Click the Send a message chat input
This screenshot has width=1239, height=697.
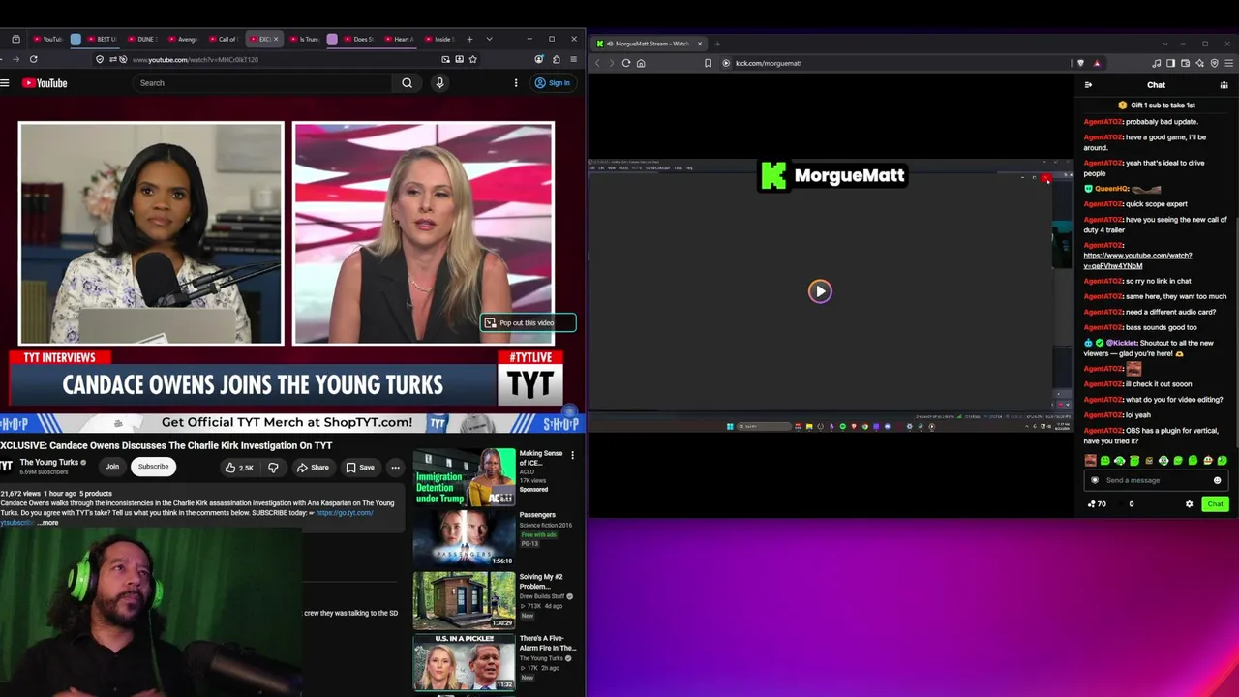(x=1157, y=480)
